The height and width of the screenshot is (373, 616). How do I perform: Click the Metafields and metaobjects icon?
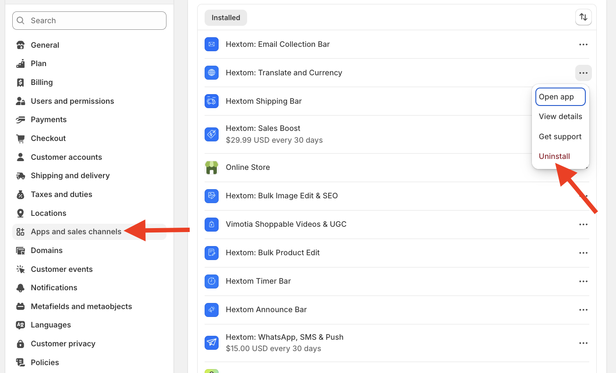[21, 306]
